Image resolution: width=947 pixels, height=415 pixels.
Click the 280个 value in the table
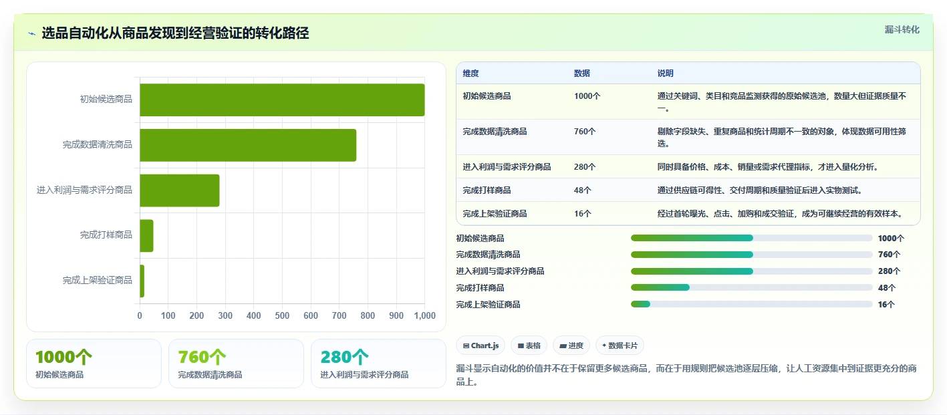point(585,167)
